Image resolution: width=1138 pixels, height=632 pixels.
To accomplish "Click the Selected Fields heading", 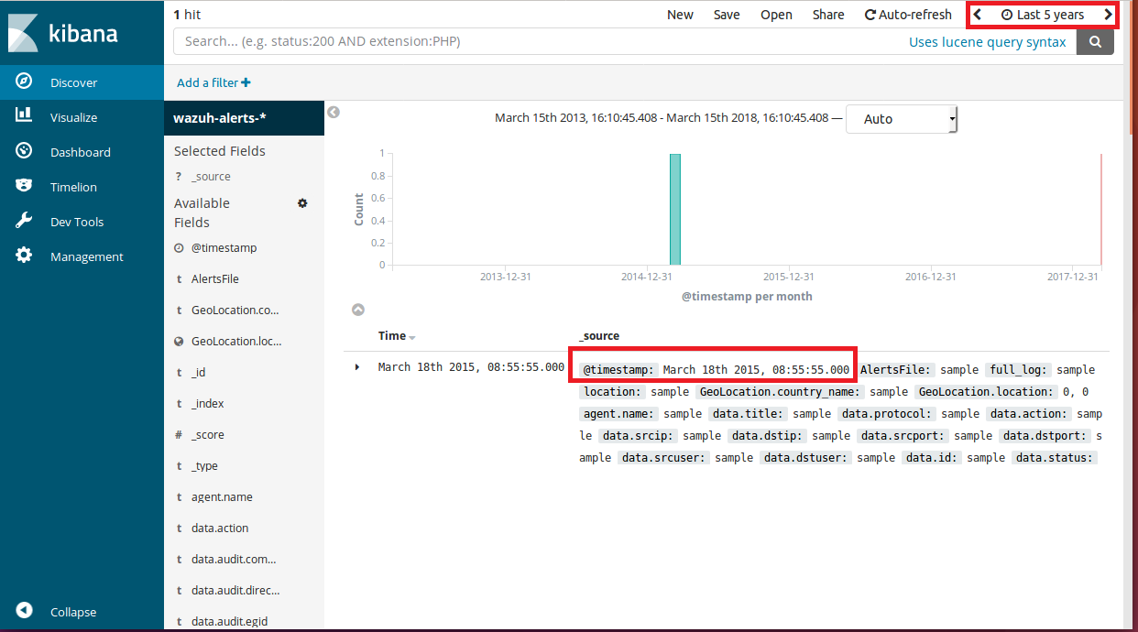I will pos(220,151).
